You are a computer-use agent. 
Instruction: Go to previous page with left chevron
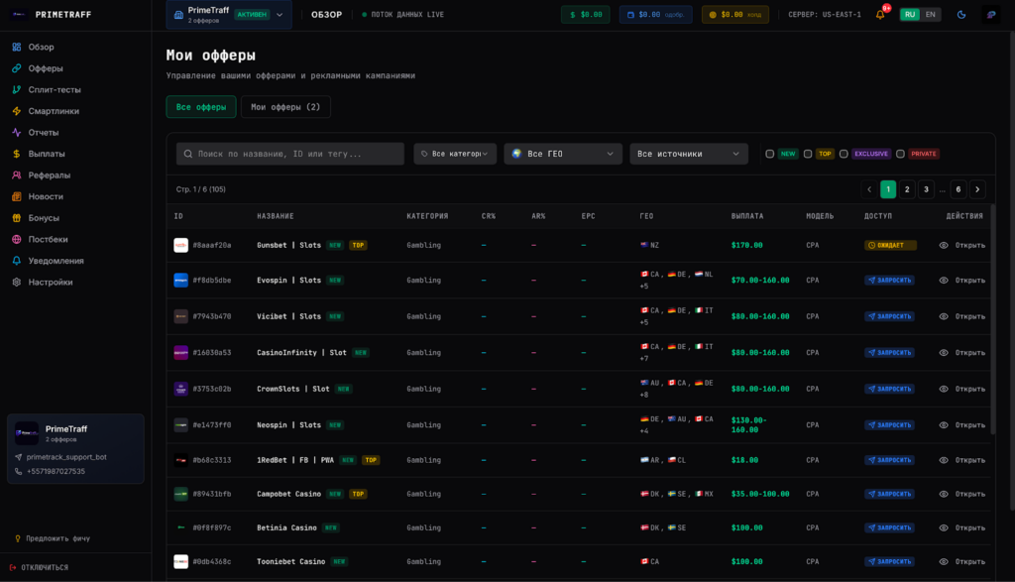(869, 189)
